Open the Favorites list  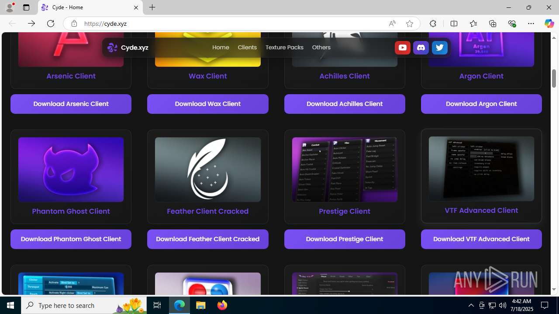pyautogui.click(x=473, y=24)
